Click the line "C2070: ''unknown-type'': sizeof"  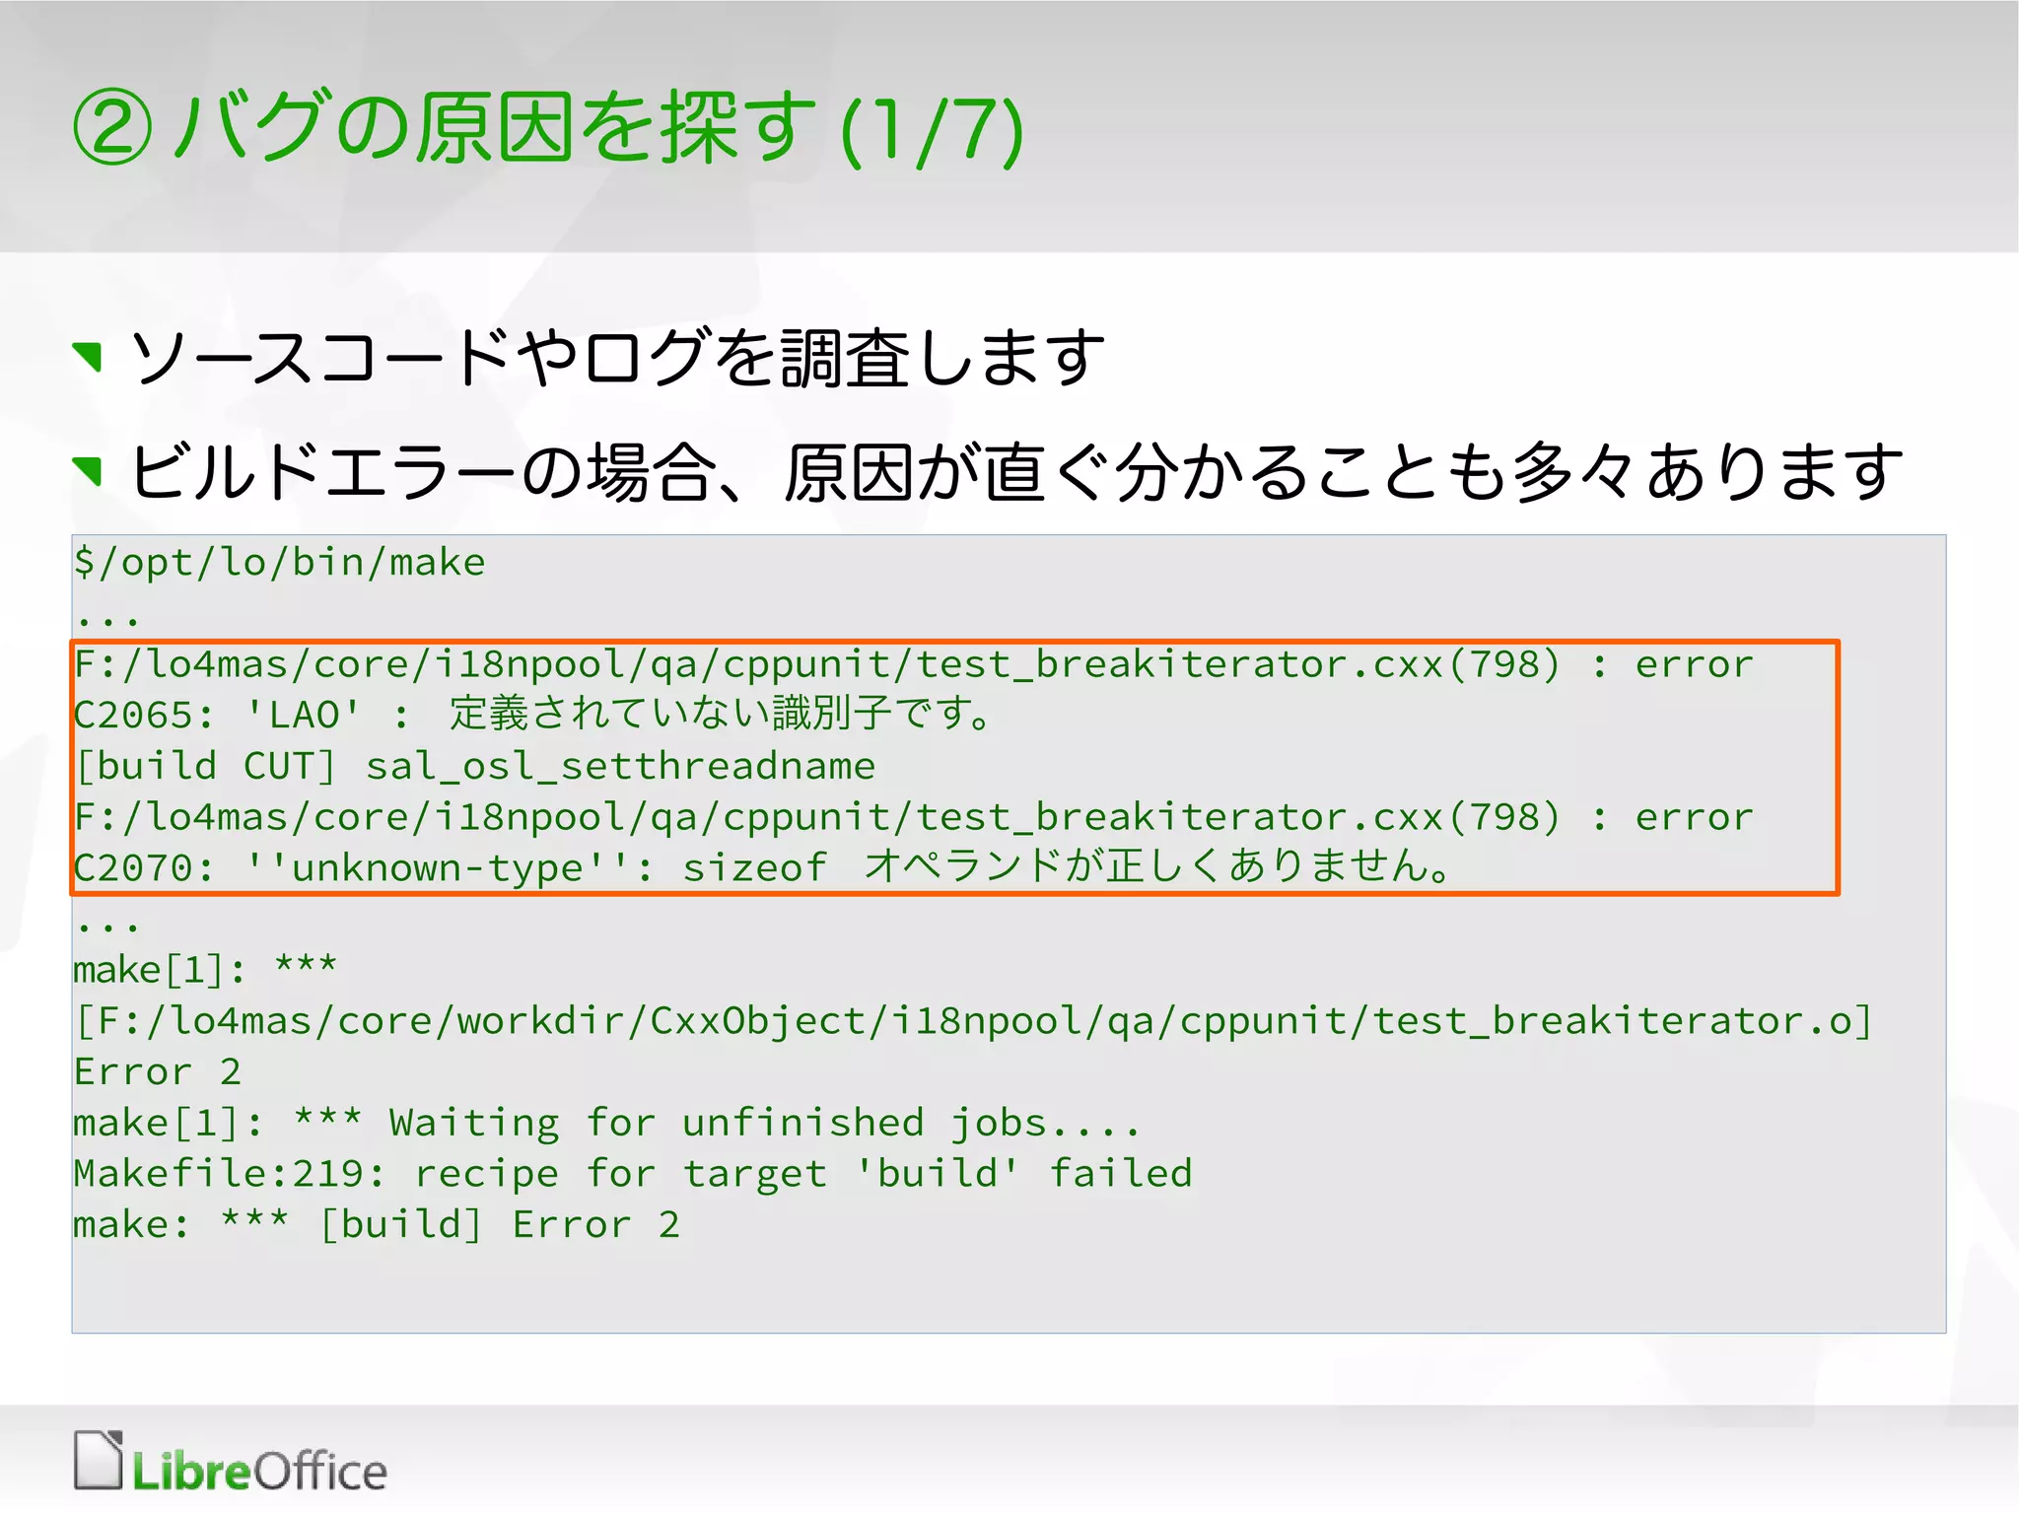[764, 867]
